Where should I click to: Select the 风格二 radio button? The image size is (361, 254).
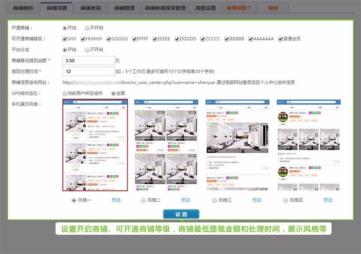pyautogui.click(x=143, y=200)
